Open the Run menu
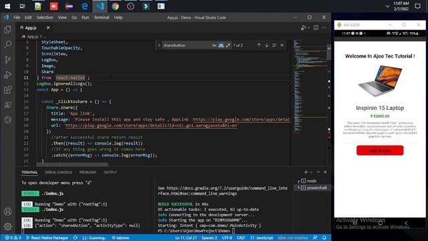428x241 pixels. click(x=85, y=17)
